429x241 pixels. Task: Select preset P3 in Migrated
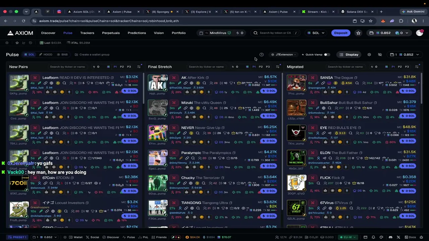(407, 67)
